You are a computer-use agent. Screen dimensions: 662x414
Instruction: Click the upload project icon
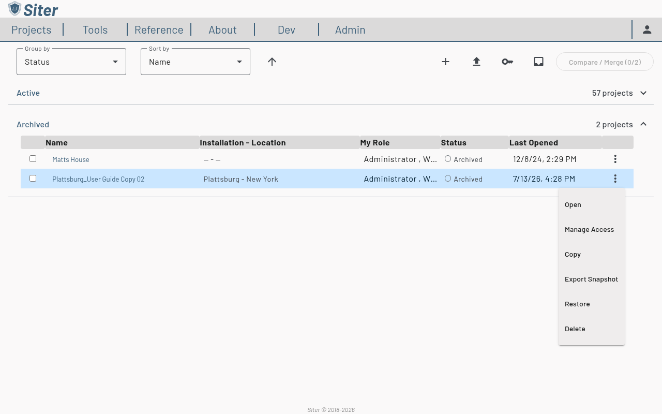(476, 62)
